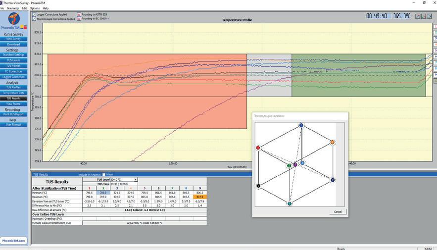The image size is (437, 250).
Task: Toggle Thermocouple Corrections Applied checkbox
Action: [34, 19]
